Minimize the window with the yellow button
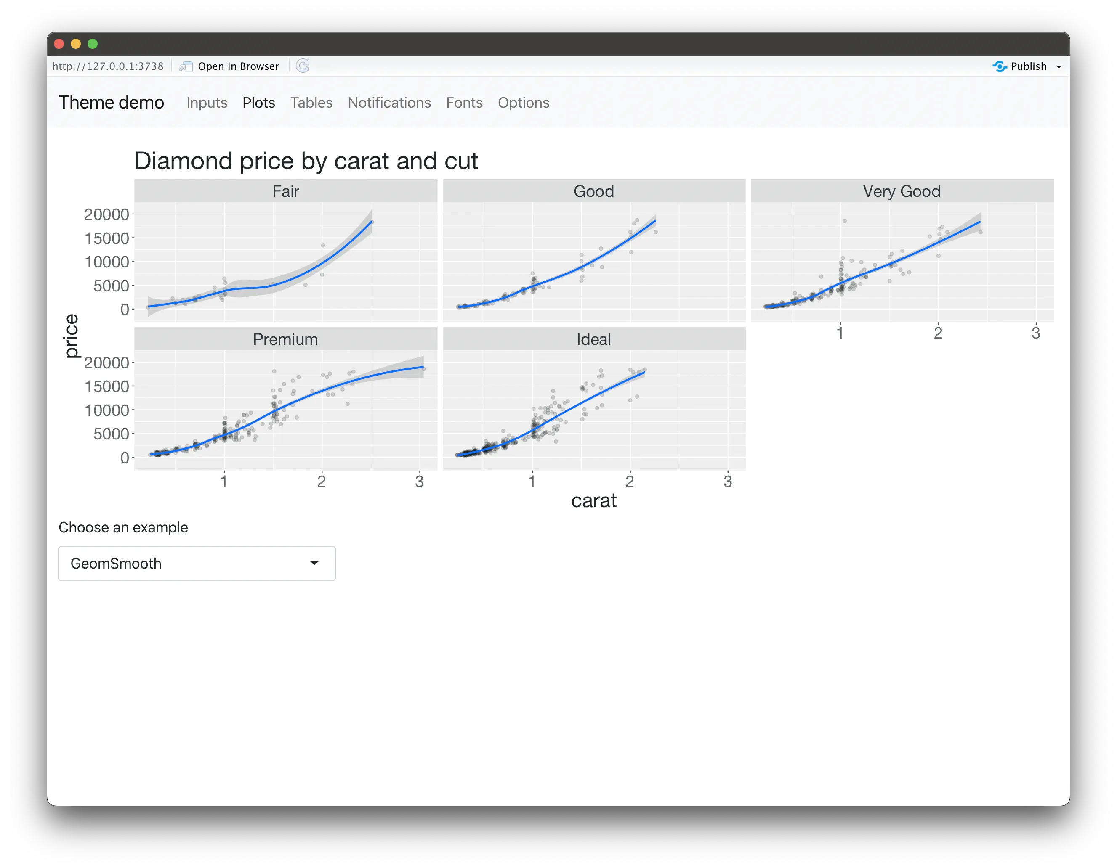Viewport: 1117px width, 868px height. pos(76,44)
